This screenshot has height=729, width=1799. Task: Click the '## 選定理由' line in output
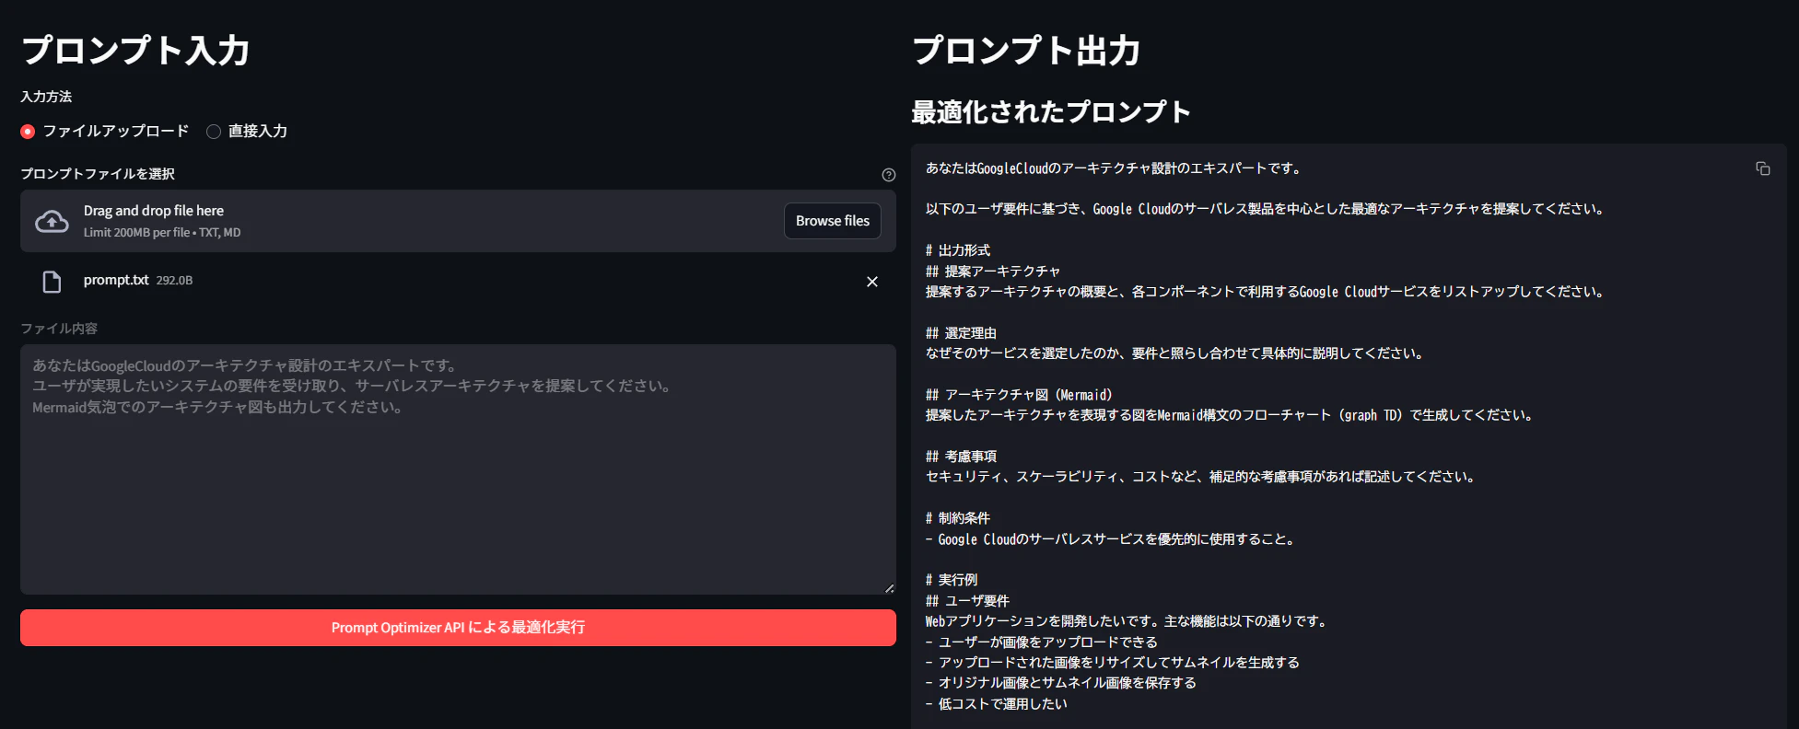tap(961, 333)
